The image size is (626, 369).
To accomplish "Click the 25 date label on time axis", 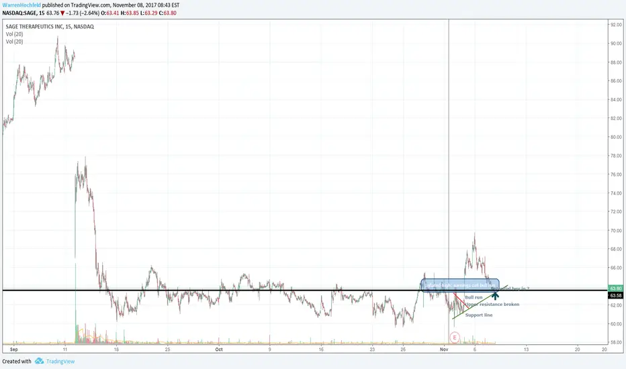I will click(168, 350).
